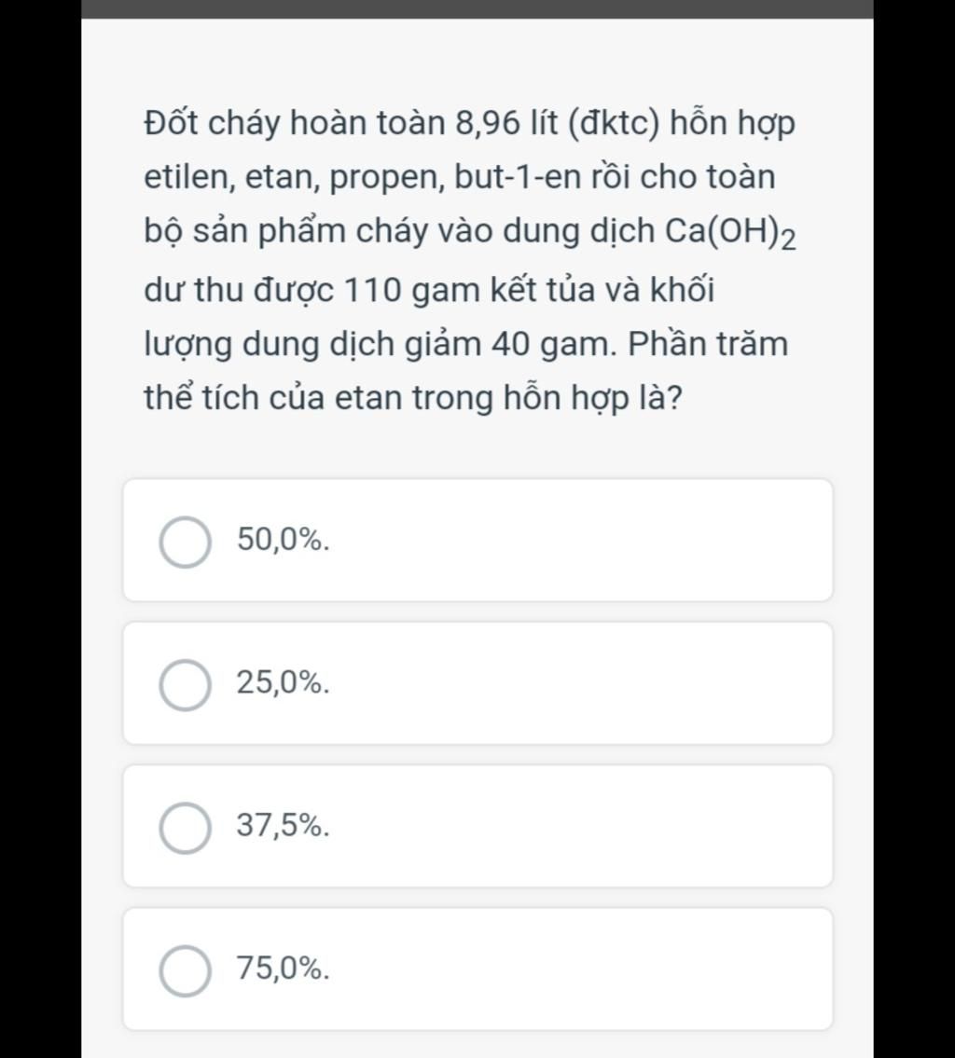Select the 50,0% radio button
Screen dimensions: 955x1058
pos(185,542)
